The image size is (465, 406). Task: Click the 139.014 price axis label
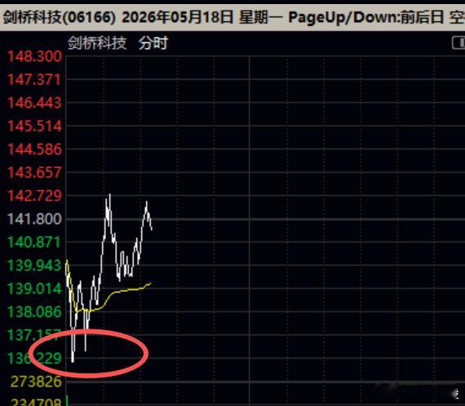34,289
